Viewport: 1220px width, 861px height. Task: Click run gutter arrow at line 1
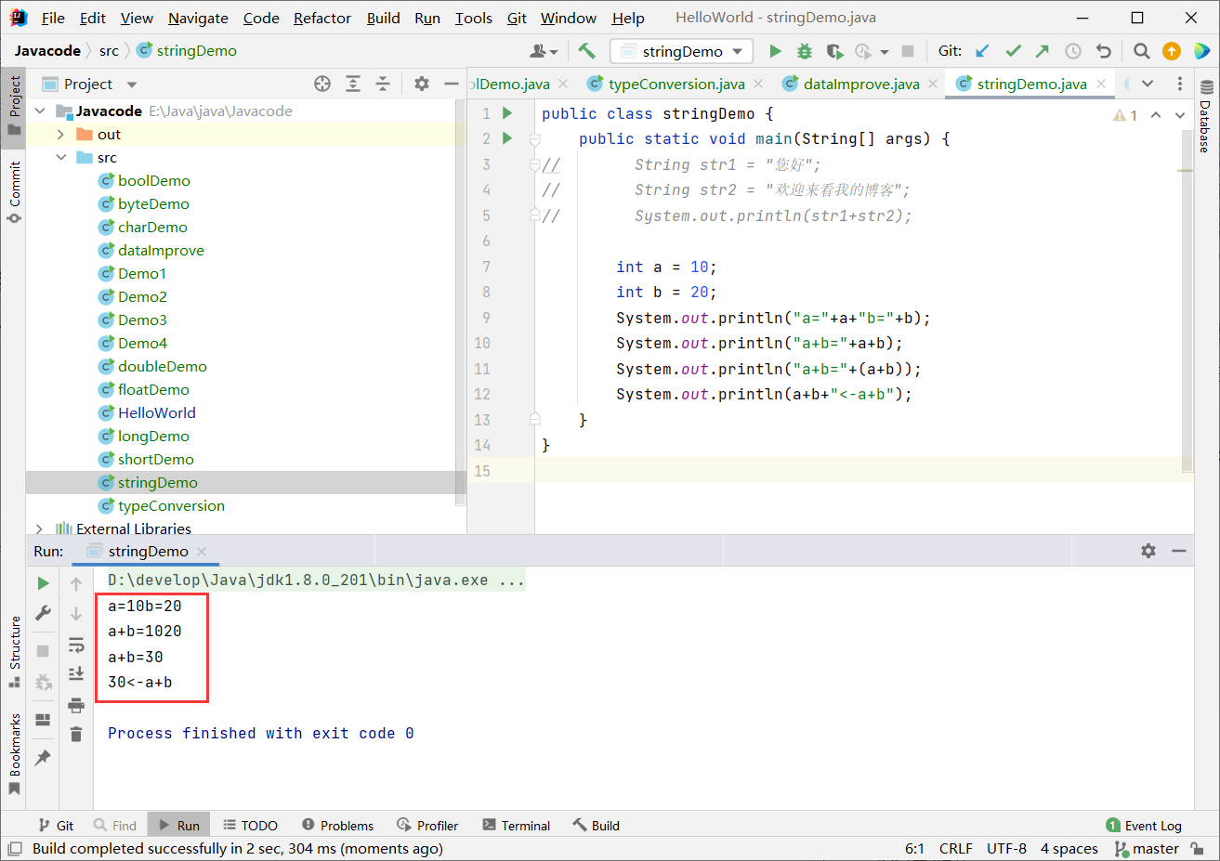tap(507, 113)
